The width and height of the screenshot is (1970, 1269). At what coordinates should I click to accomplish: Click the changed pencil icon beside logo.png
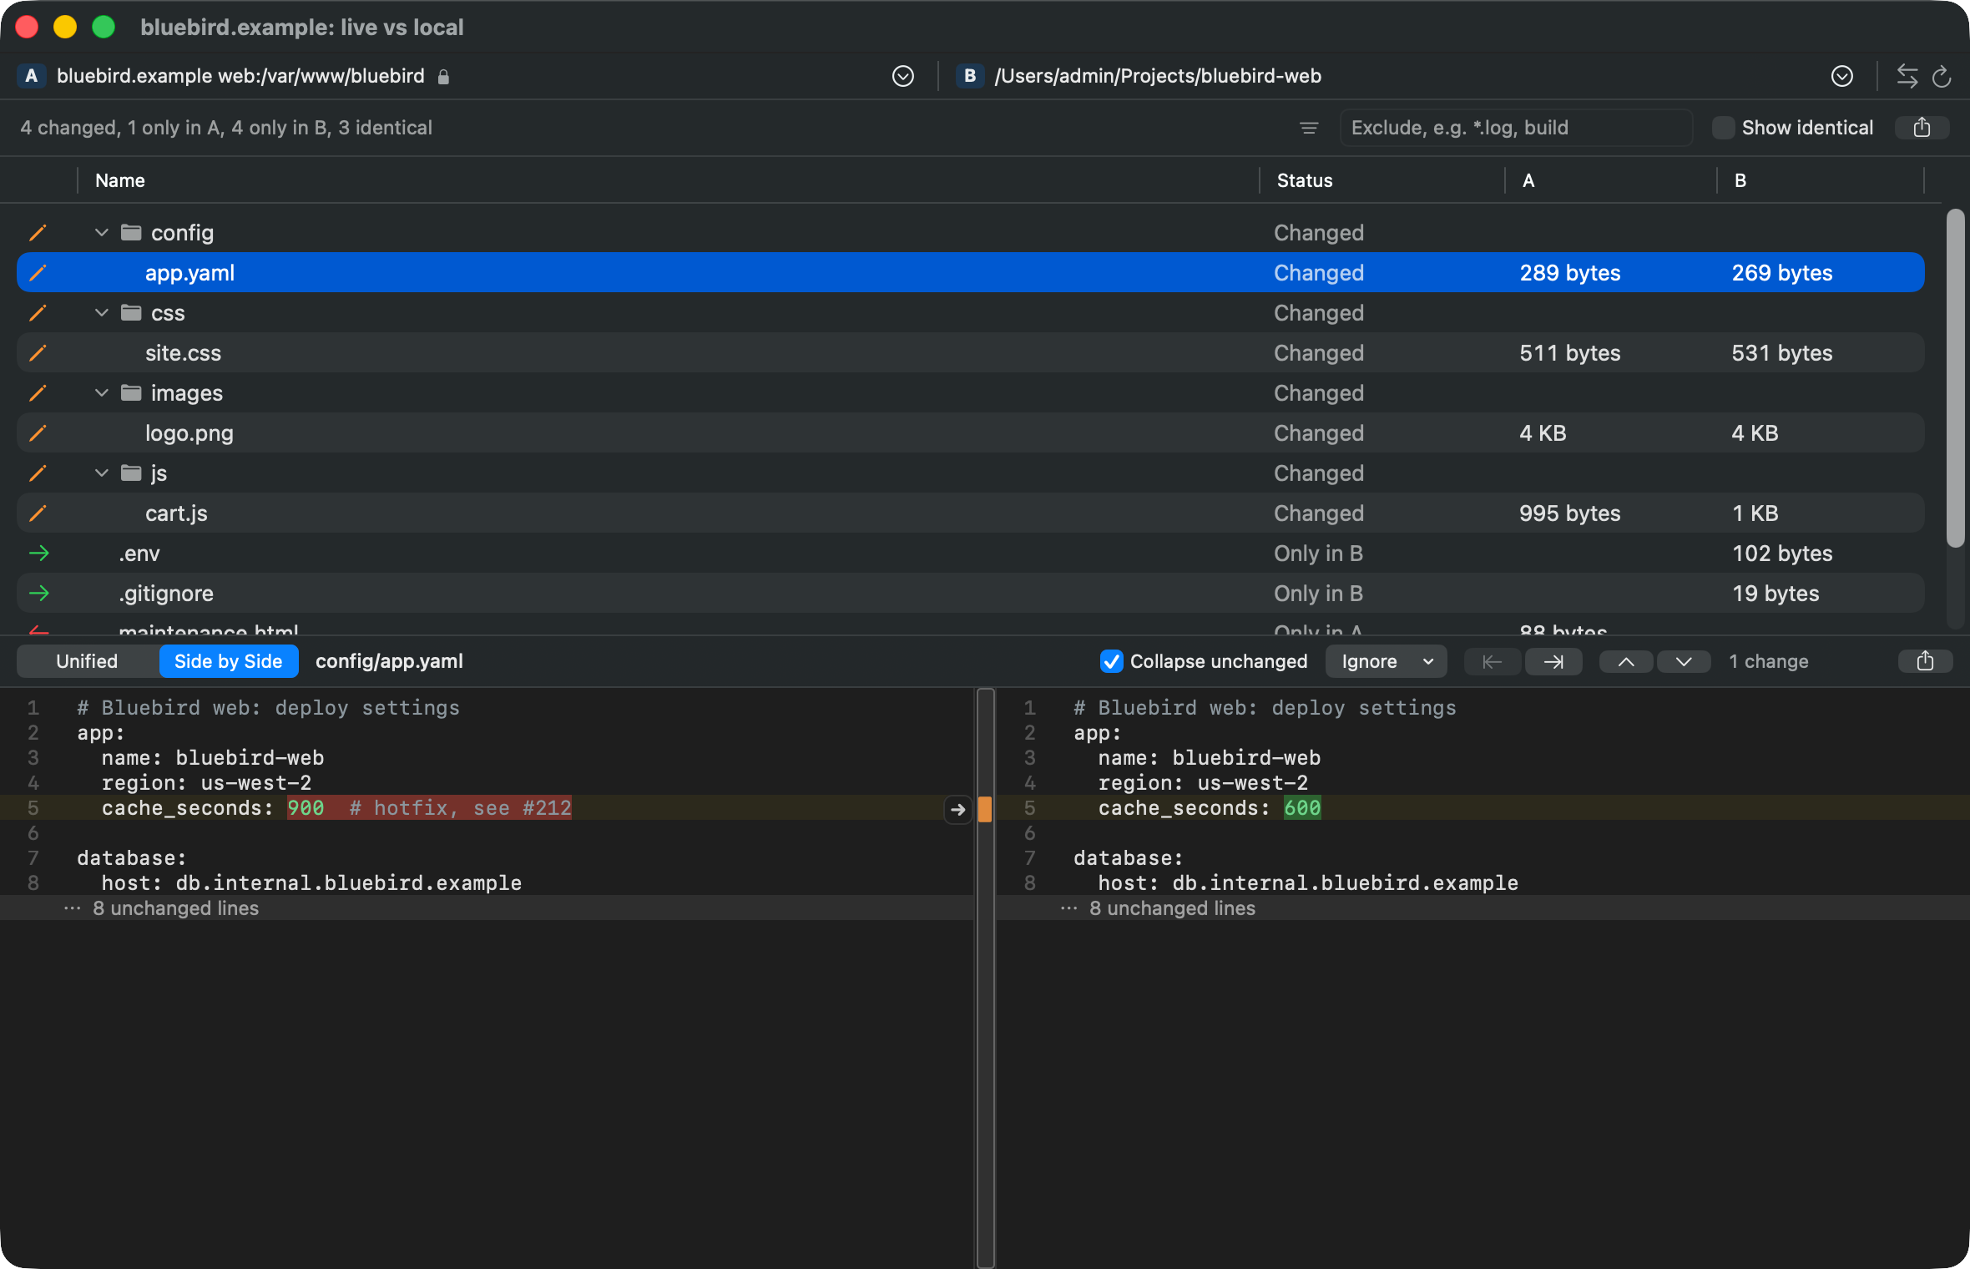point(38,433)
